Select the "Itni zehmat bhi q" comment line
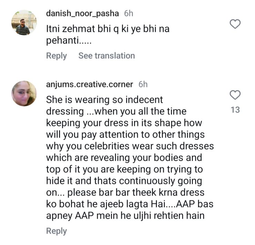The width and height of the screenshot is (255, 245). point(108,29)
